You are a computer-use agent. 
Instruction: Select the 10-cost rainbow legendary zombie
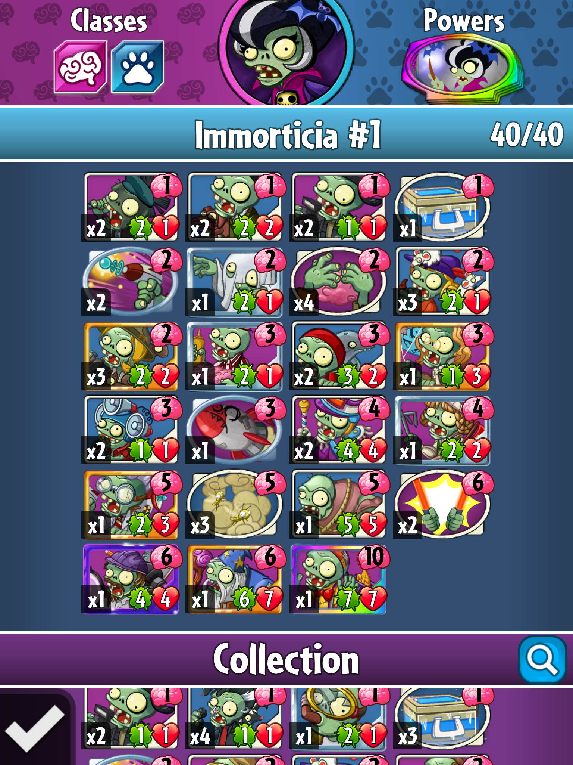(339, 579)
